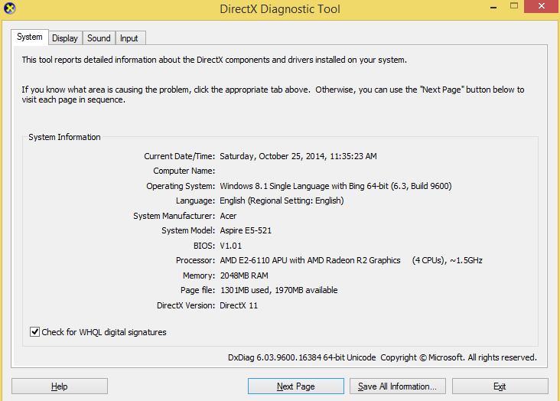Maximize the DirectX Diagnostic Tool window

tap(514, 6)
